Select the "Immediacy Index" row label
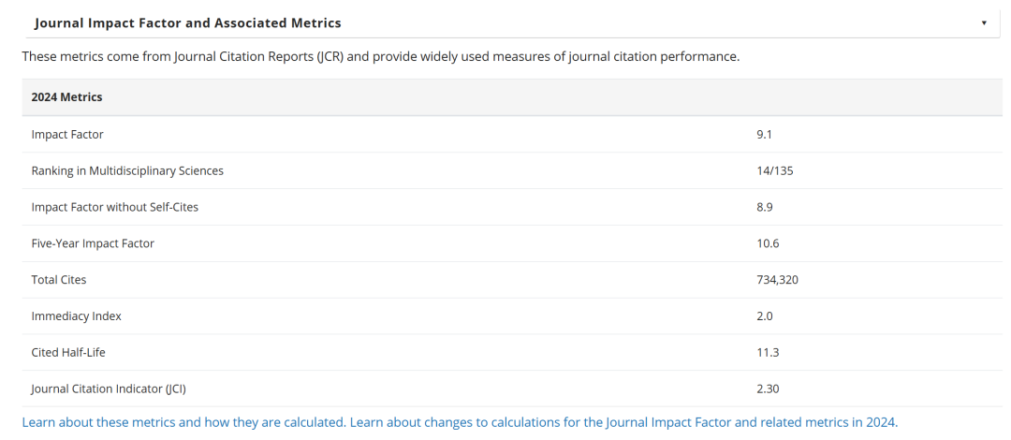 (77, 316)
